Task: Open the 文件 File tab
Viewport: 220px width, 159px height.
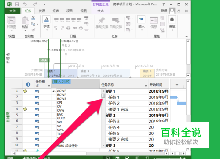Action: tap(12, 11)
